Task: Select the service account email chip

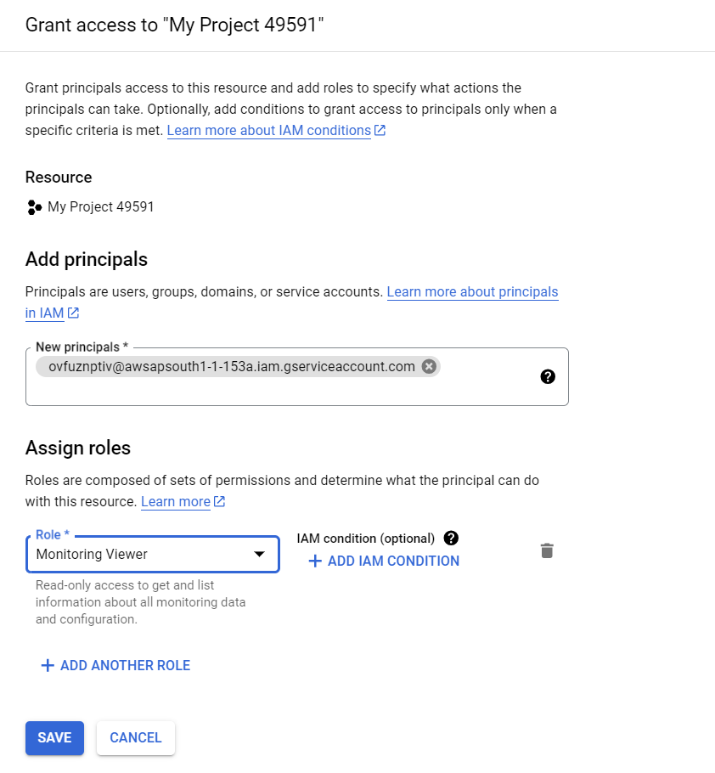Action: [232, 366]
